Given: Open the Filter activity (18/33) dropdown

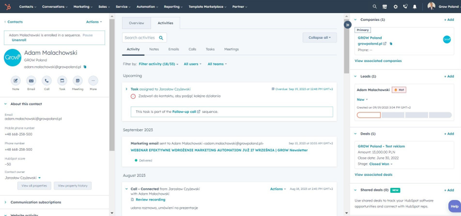Looking at the screenshot, I should (159, 64).
